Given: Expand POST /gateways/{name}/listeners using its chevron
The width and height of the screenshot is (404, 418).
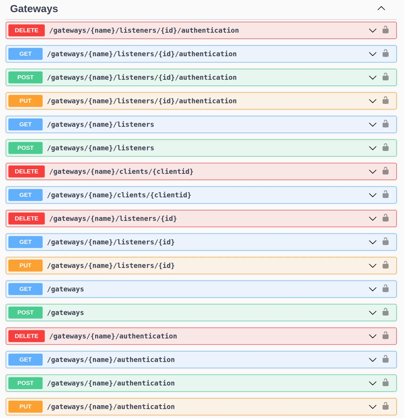Looking at the screenshot, I should (373, 148).
